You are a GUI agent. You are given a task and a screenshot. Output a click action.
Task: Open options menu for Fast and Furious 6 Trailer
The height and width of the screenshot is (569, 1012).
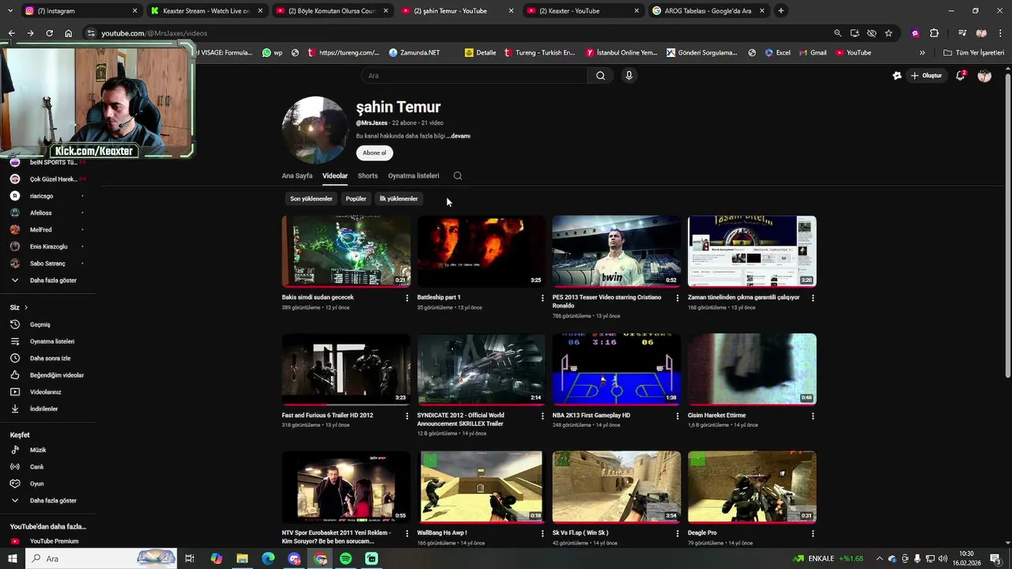pos(407,416)
